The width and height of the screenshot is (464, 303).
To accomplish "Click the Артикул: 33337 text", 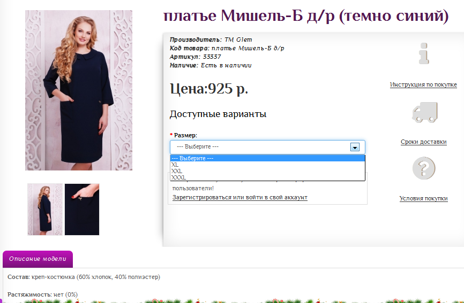I will 196,57.
